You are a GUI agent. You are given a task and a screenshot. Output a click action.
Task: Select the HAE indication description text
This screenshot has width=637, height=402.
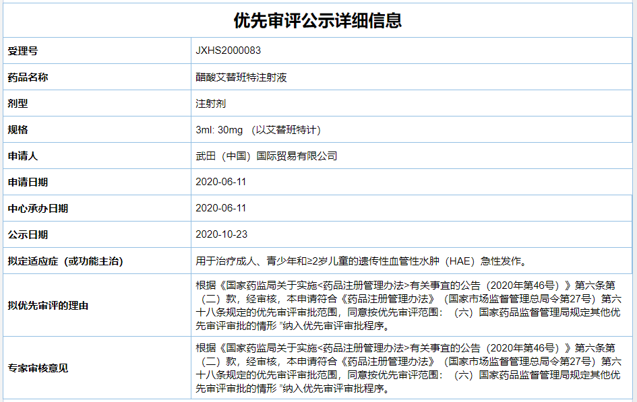click(361, 261)
